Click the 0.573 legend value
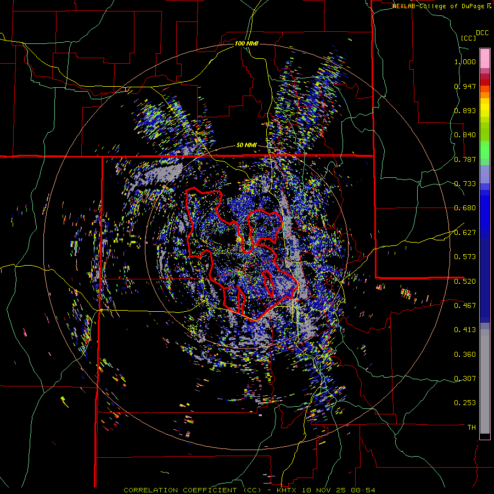 click(x=465, y=257)
